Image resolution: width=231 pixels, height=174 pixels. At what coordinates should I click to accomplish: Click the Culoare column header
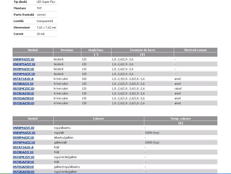[99, 119]
